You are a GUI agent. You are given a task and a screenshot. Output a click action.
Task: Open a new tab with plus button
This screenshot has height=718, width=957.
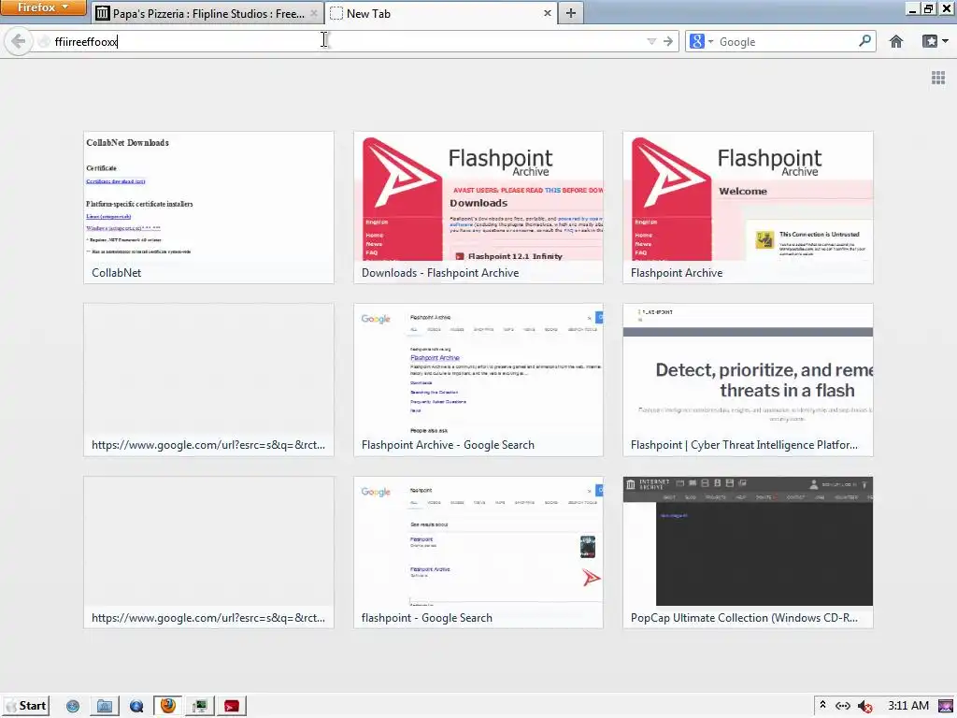point(571,13)
